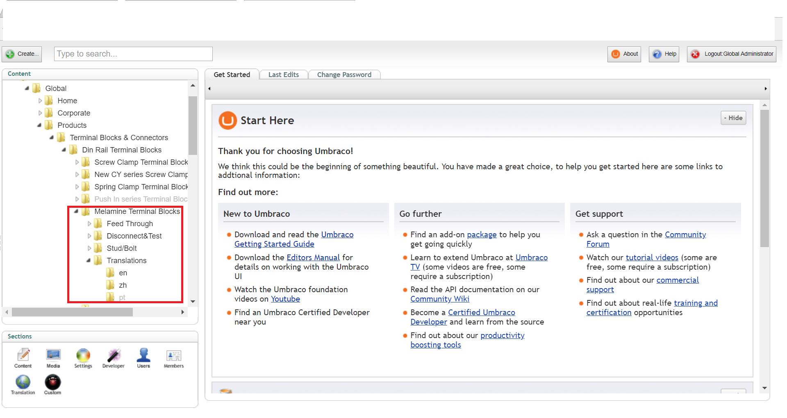Hide the Start Here panel
Image resolution: width=787 pixels, height=418 pixels.
(733, 118)
